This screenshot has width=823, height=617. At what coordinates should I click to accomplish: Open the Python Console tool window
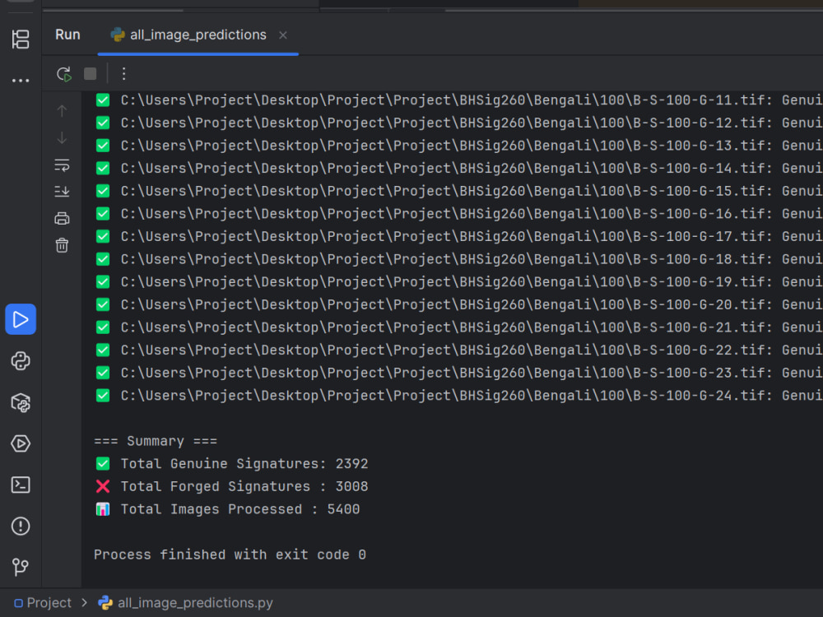21,361
